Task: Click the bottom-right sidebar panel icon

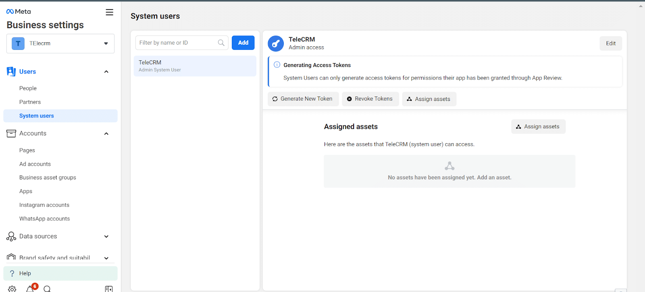Action: [x=109, y=289]
